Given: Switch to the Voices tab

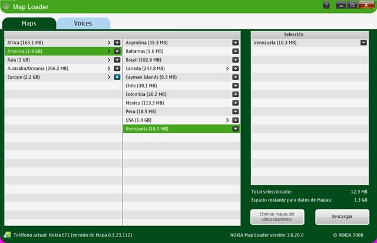Looking at the screenshot, I should click(x=83, y=24).
